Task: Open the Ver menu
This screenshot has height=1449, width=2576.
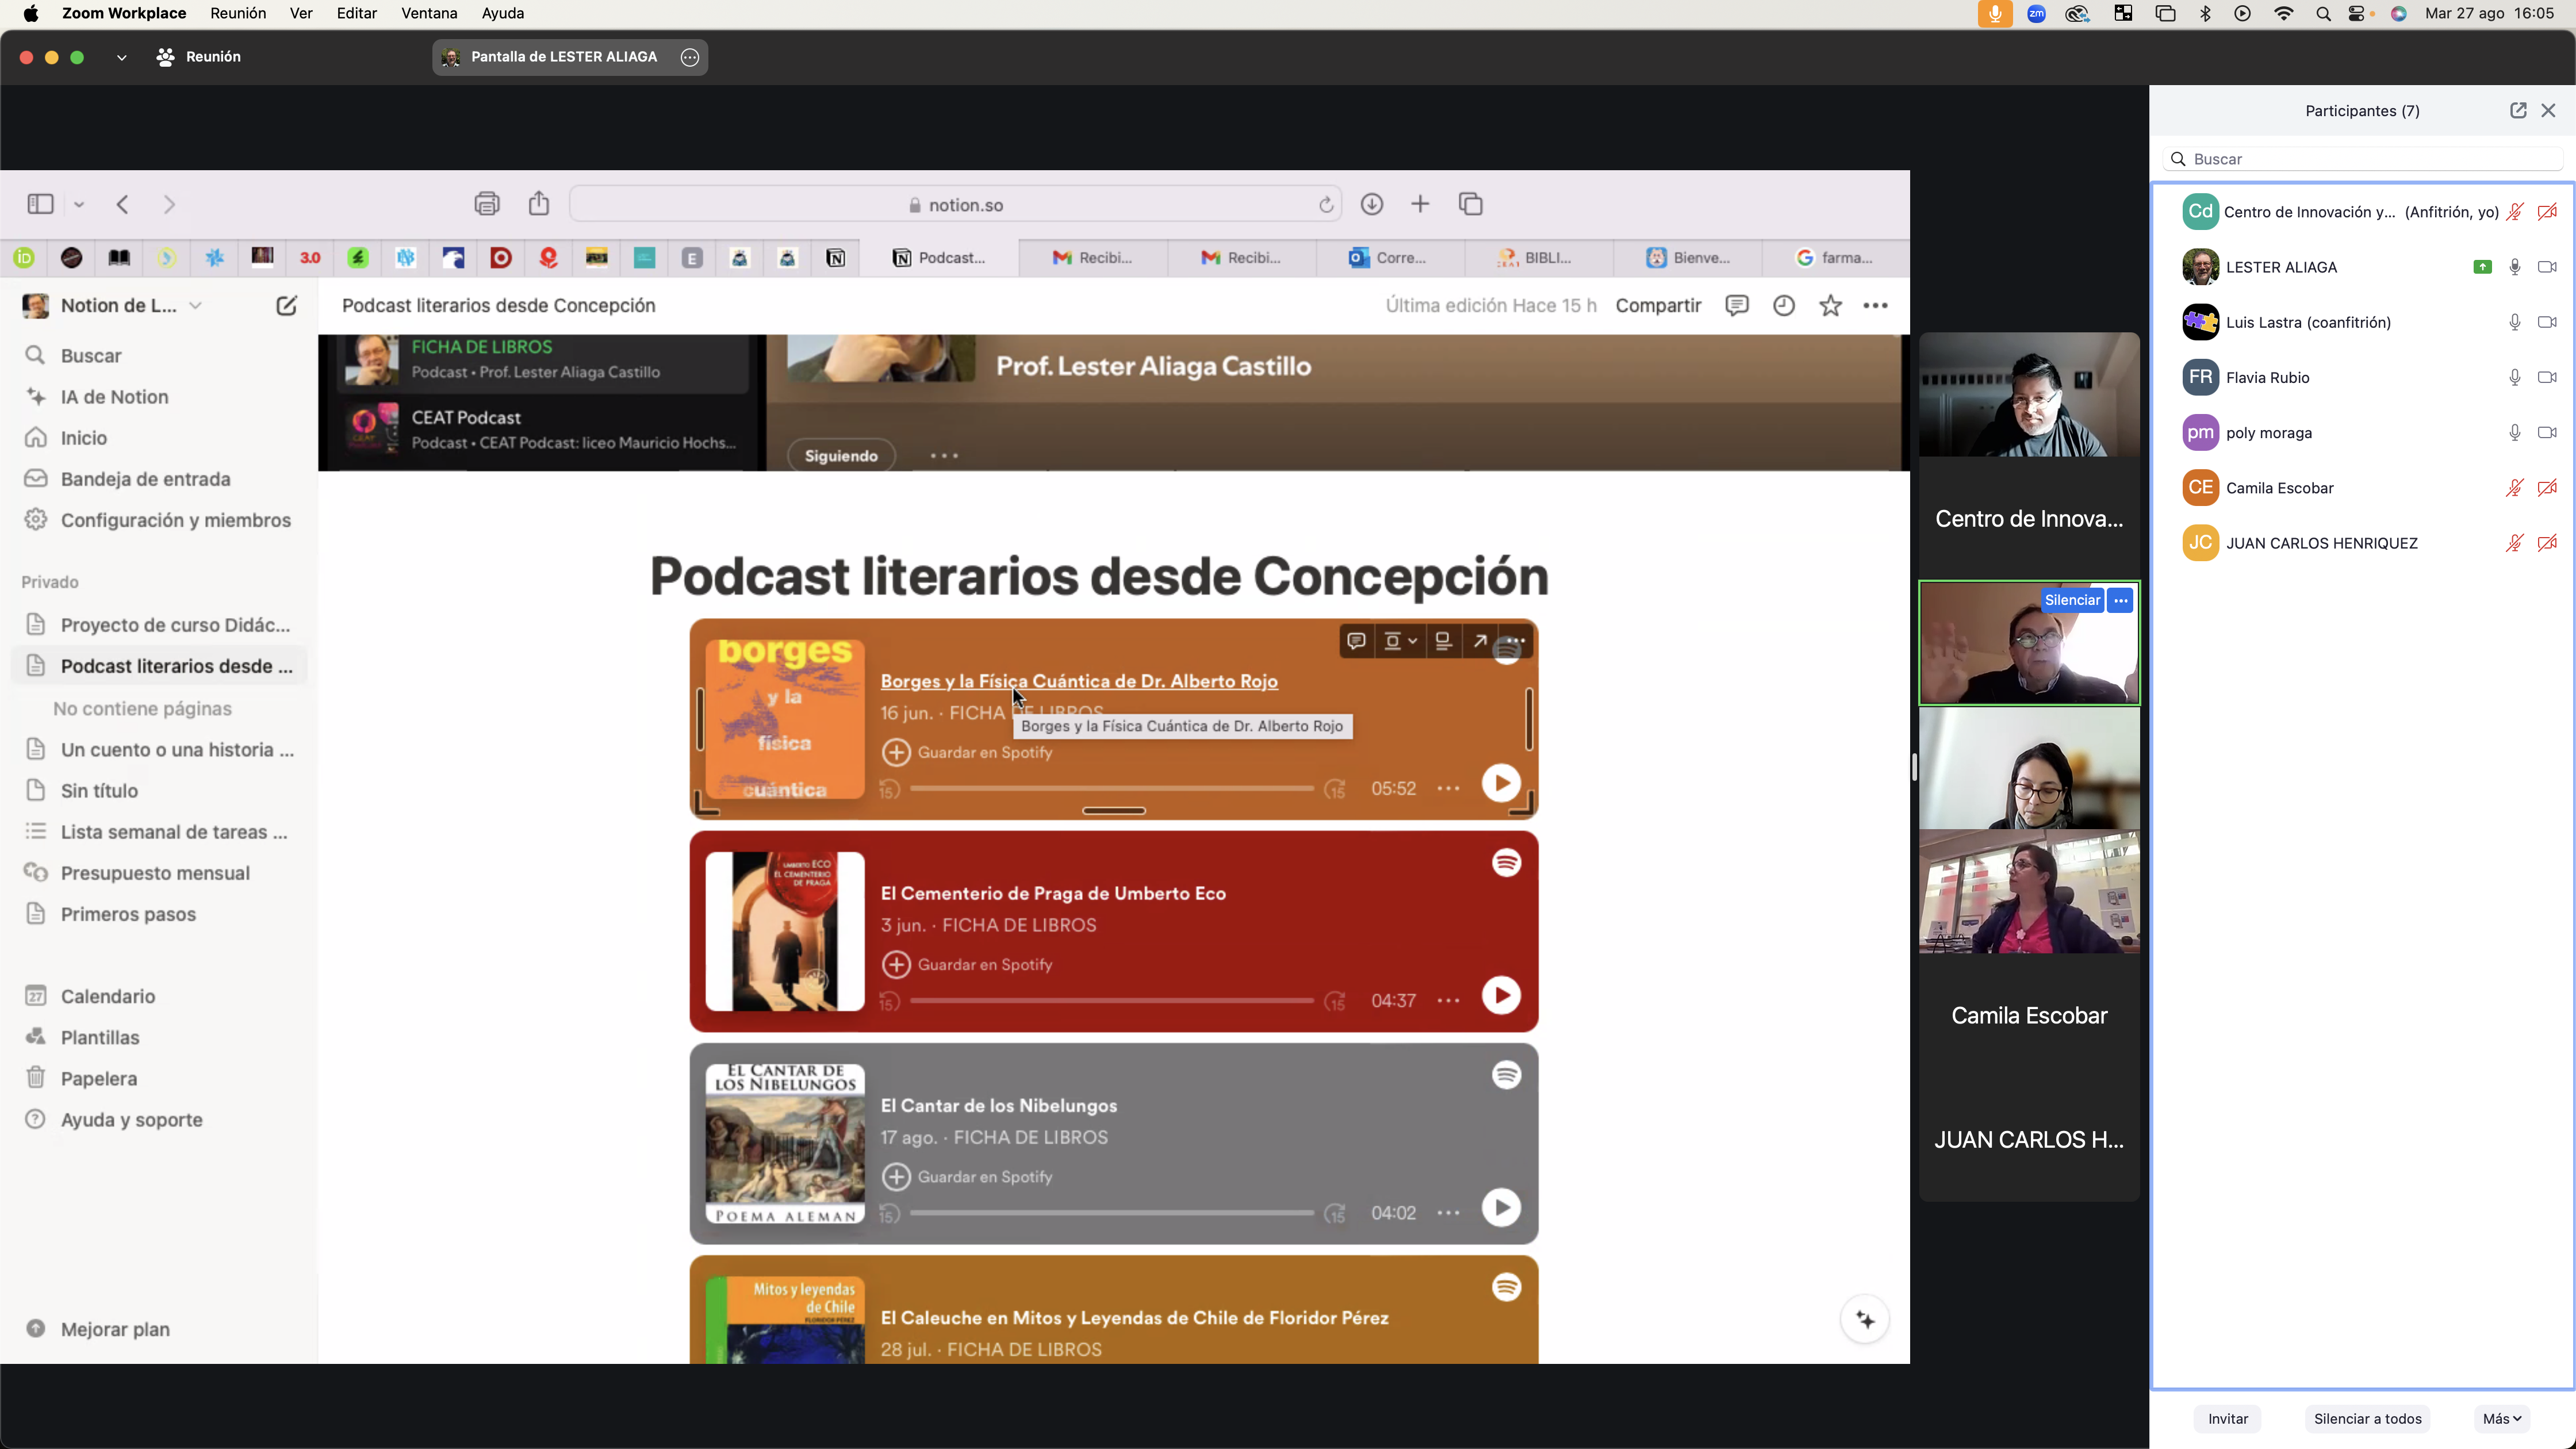Action: coord(301,13)
